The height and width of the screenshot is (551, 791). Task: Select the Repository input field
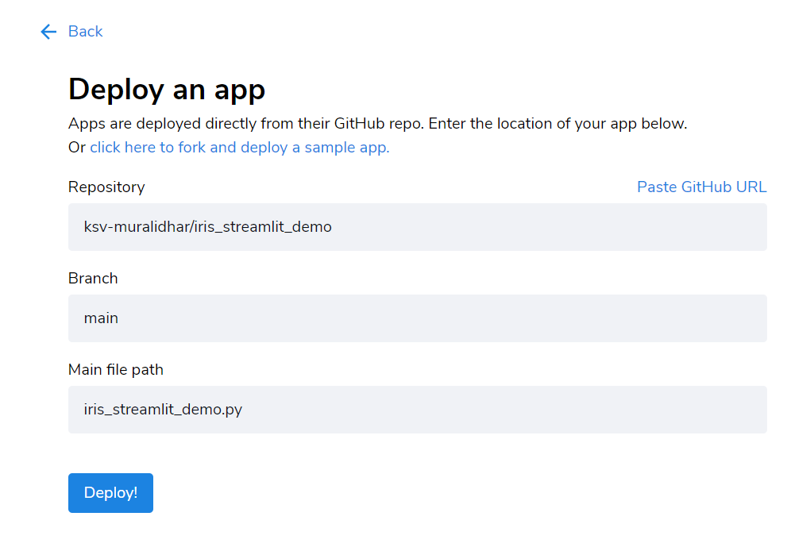(x=418, y=227)
